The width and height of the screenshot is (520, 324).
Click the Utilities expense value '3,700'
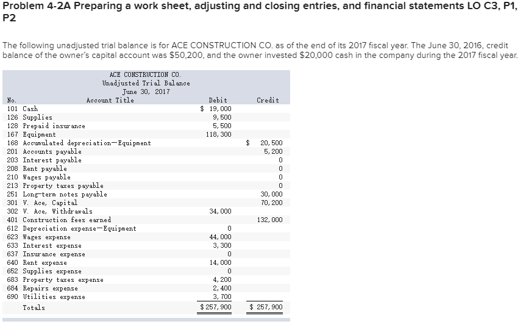(222, 297)
